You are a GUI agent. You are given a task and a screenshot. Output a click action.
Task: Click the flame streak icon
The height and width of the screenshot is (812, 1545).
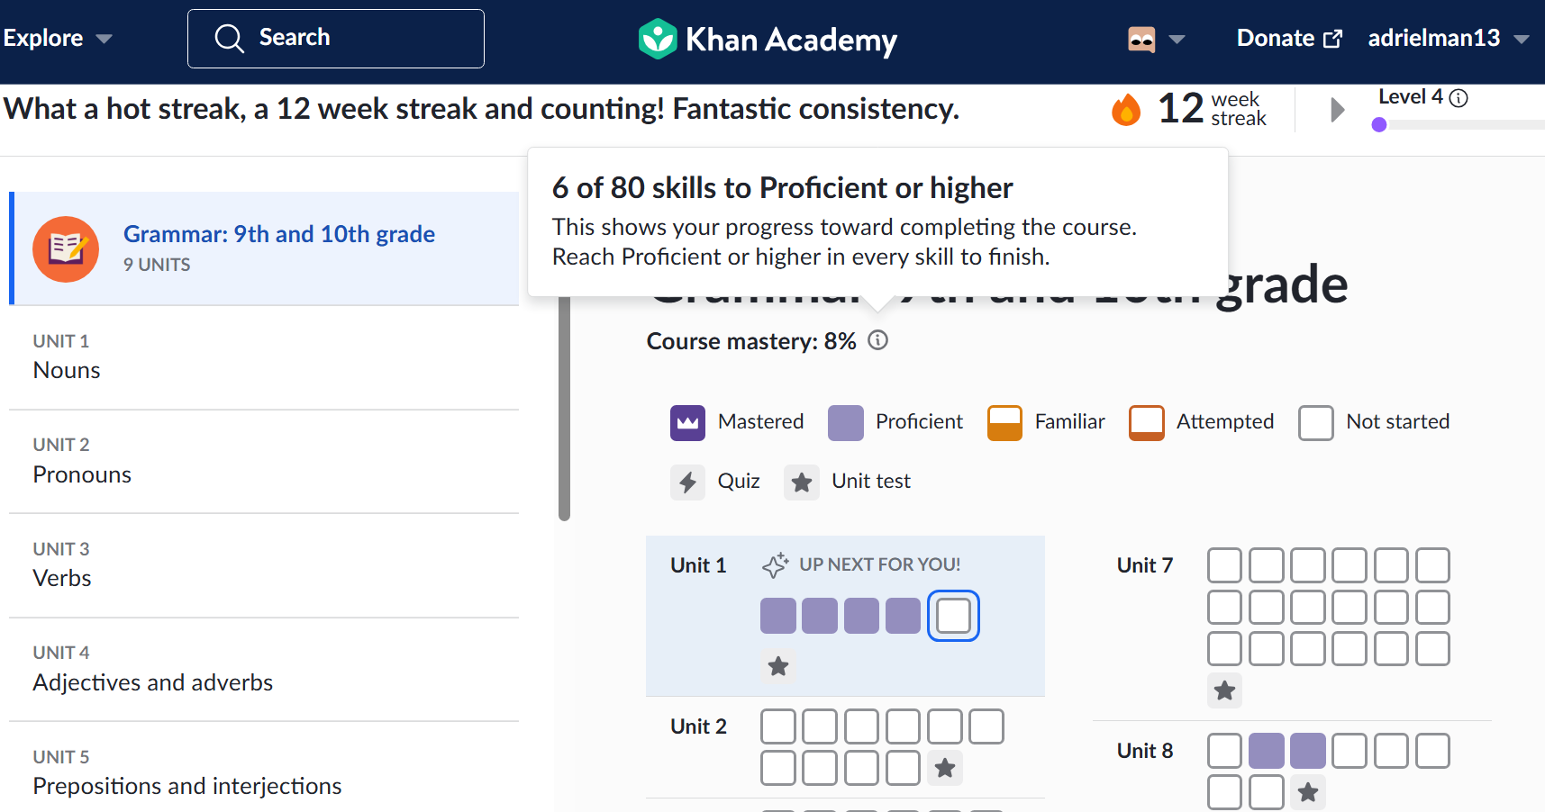[1126, 110]
